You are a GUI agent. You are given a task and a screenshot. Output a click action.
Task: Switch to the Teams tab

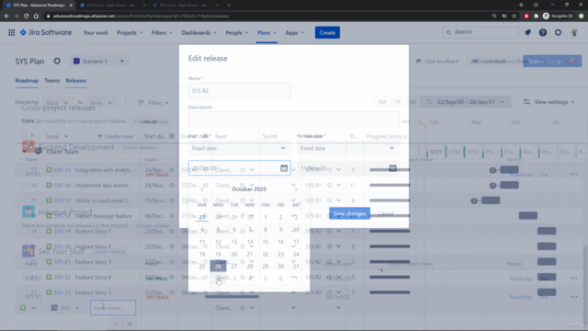52,81
